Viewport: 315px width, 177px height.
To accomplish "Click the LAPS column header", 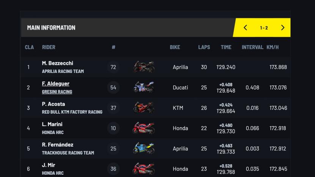I will point(204,47).
